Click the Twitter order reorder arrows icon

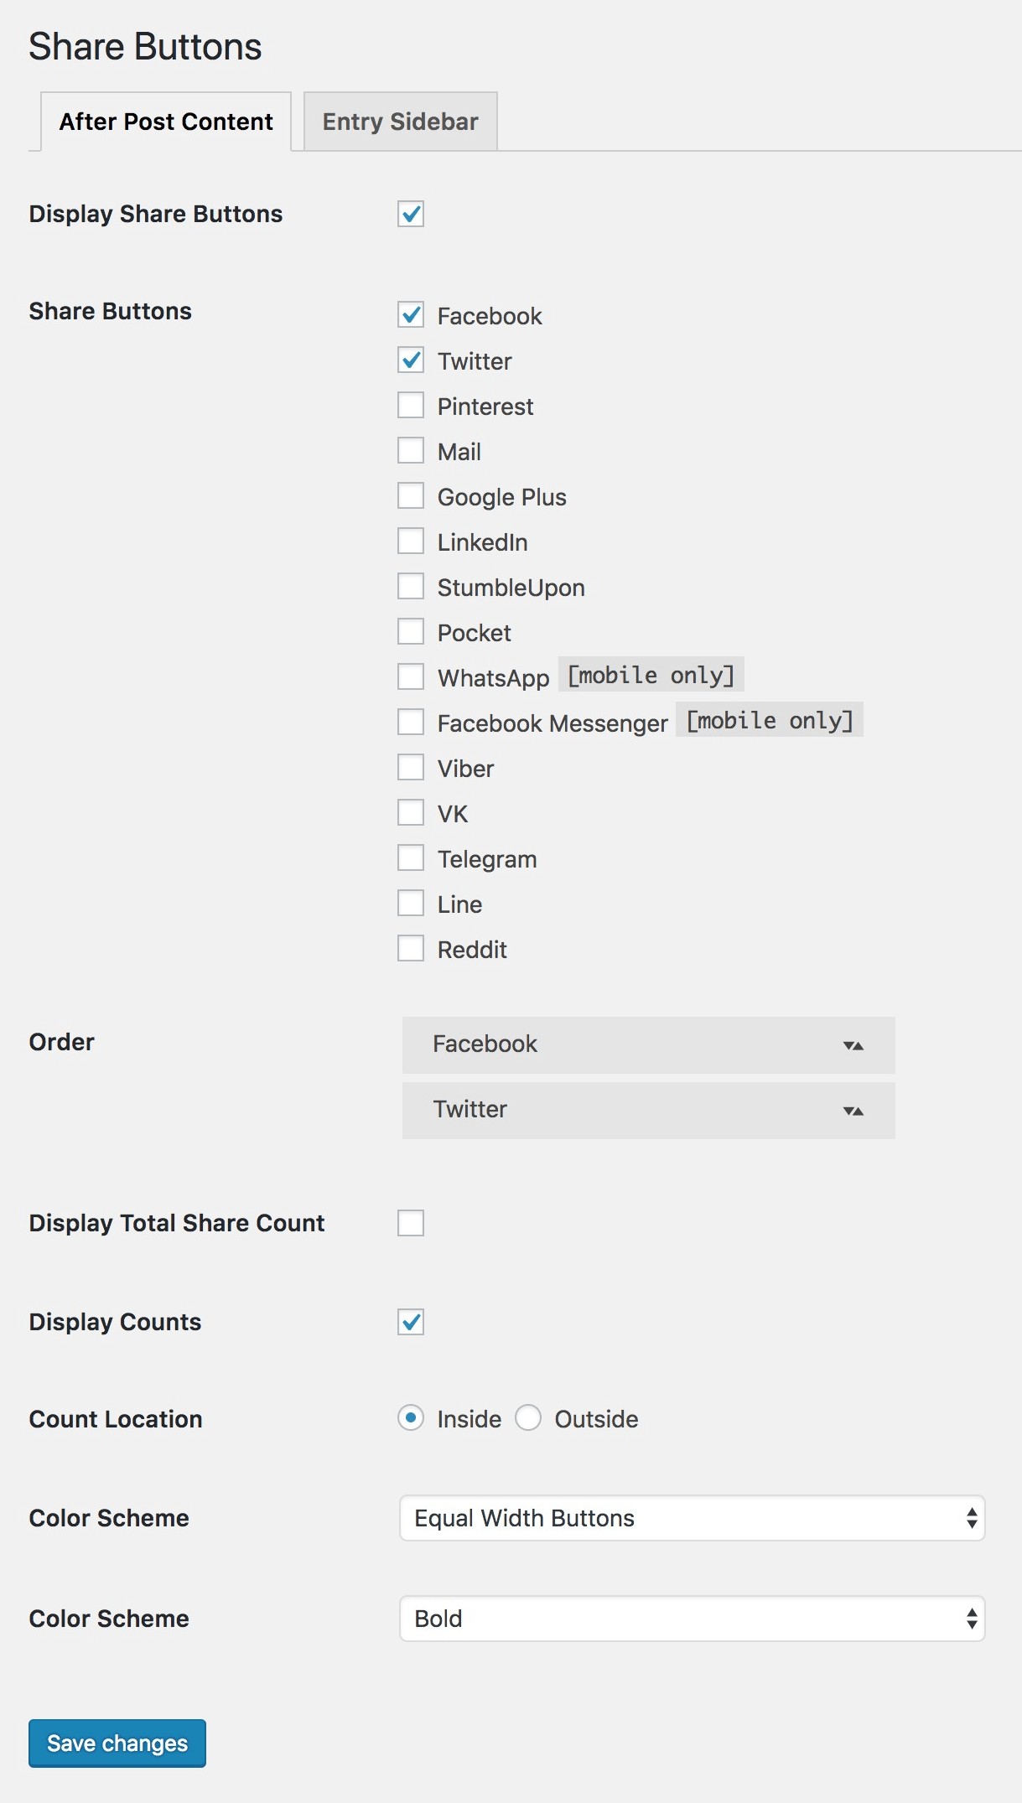point(853,1111)
